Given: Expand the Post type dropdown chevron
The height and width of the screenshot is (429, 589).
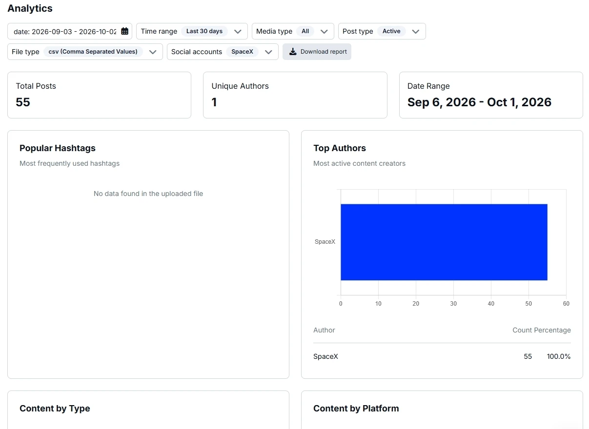Looking at the screenshot, I should pyautogui.click(x=416, y=31).
